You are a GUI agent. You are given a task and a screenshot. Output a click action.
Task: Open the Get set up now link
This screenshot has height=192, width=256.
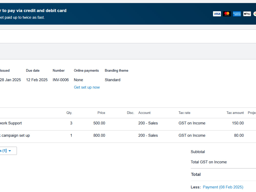(87, 87)
